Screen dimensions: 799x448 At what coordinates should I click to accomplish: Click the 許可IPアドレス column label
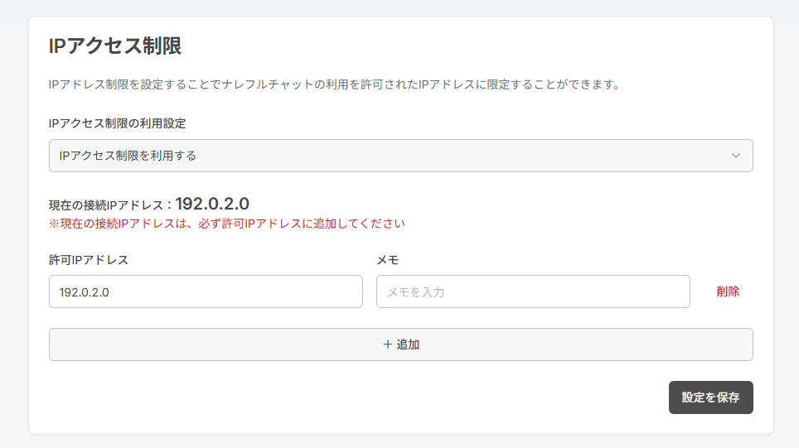click(x=89, y=260)
